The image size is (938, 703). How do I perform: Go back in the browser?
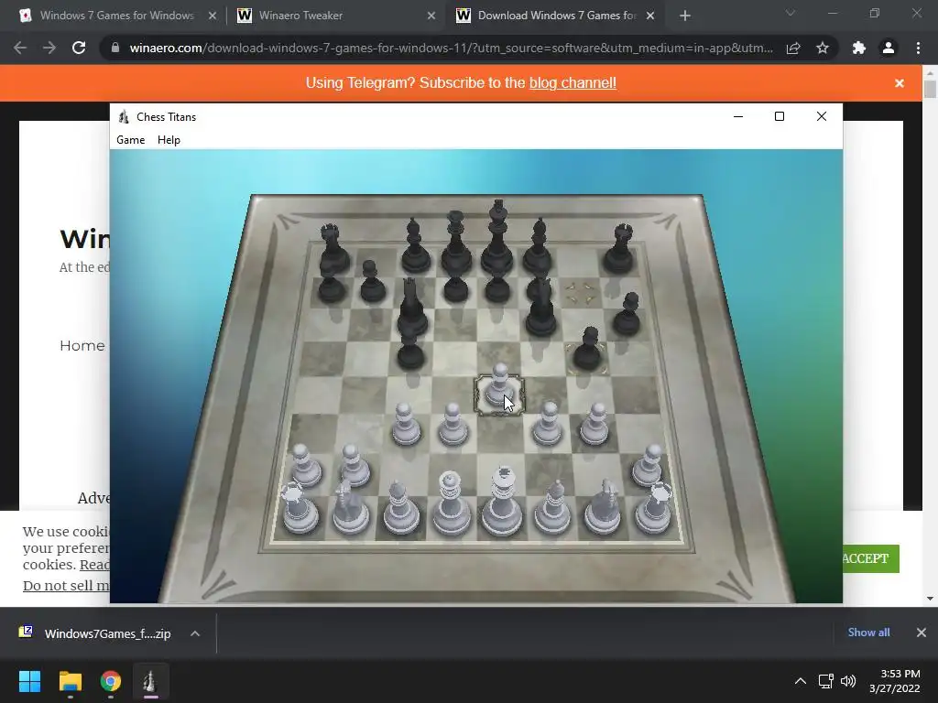coord(20,48)
